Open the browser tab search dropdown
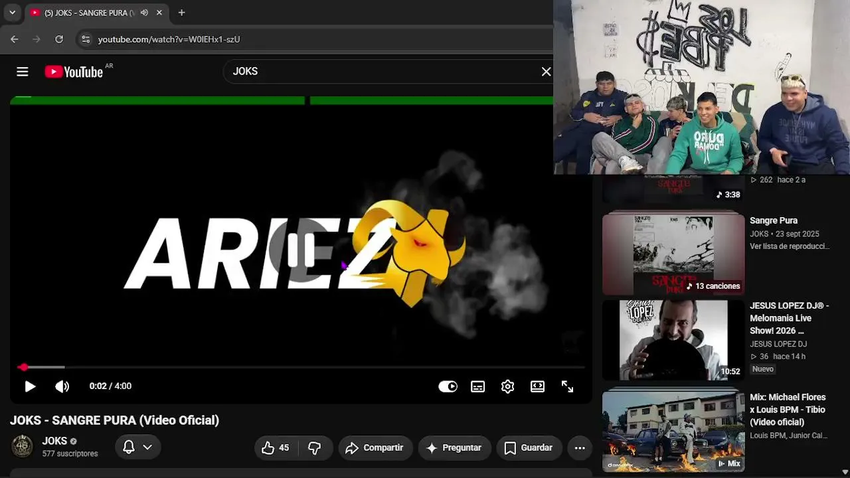The width and height of the screenshot is (850, 478). (12, 13)
